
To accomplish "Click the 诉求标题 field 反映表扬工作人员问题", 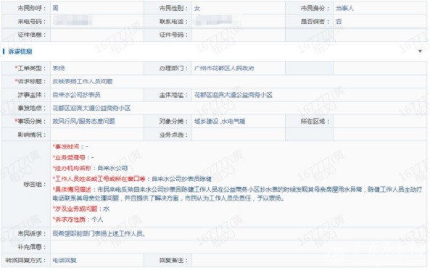I will coord(239,82).
